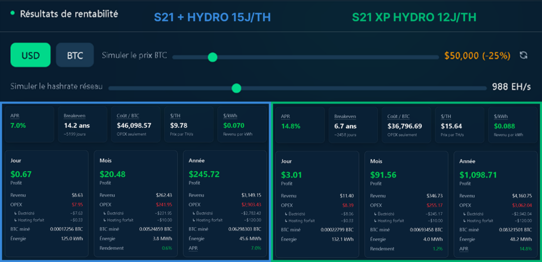Click the $241.95 monthly OPEX value

point(164,204)
